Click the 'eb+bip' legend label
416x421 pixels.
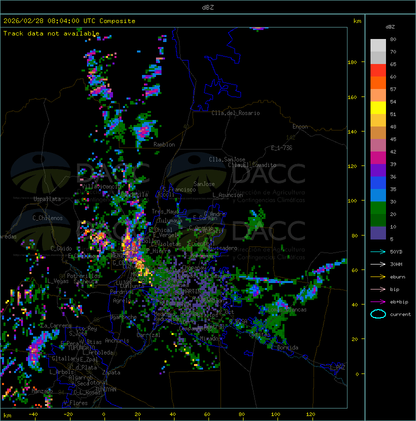tap(399, 302)
